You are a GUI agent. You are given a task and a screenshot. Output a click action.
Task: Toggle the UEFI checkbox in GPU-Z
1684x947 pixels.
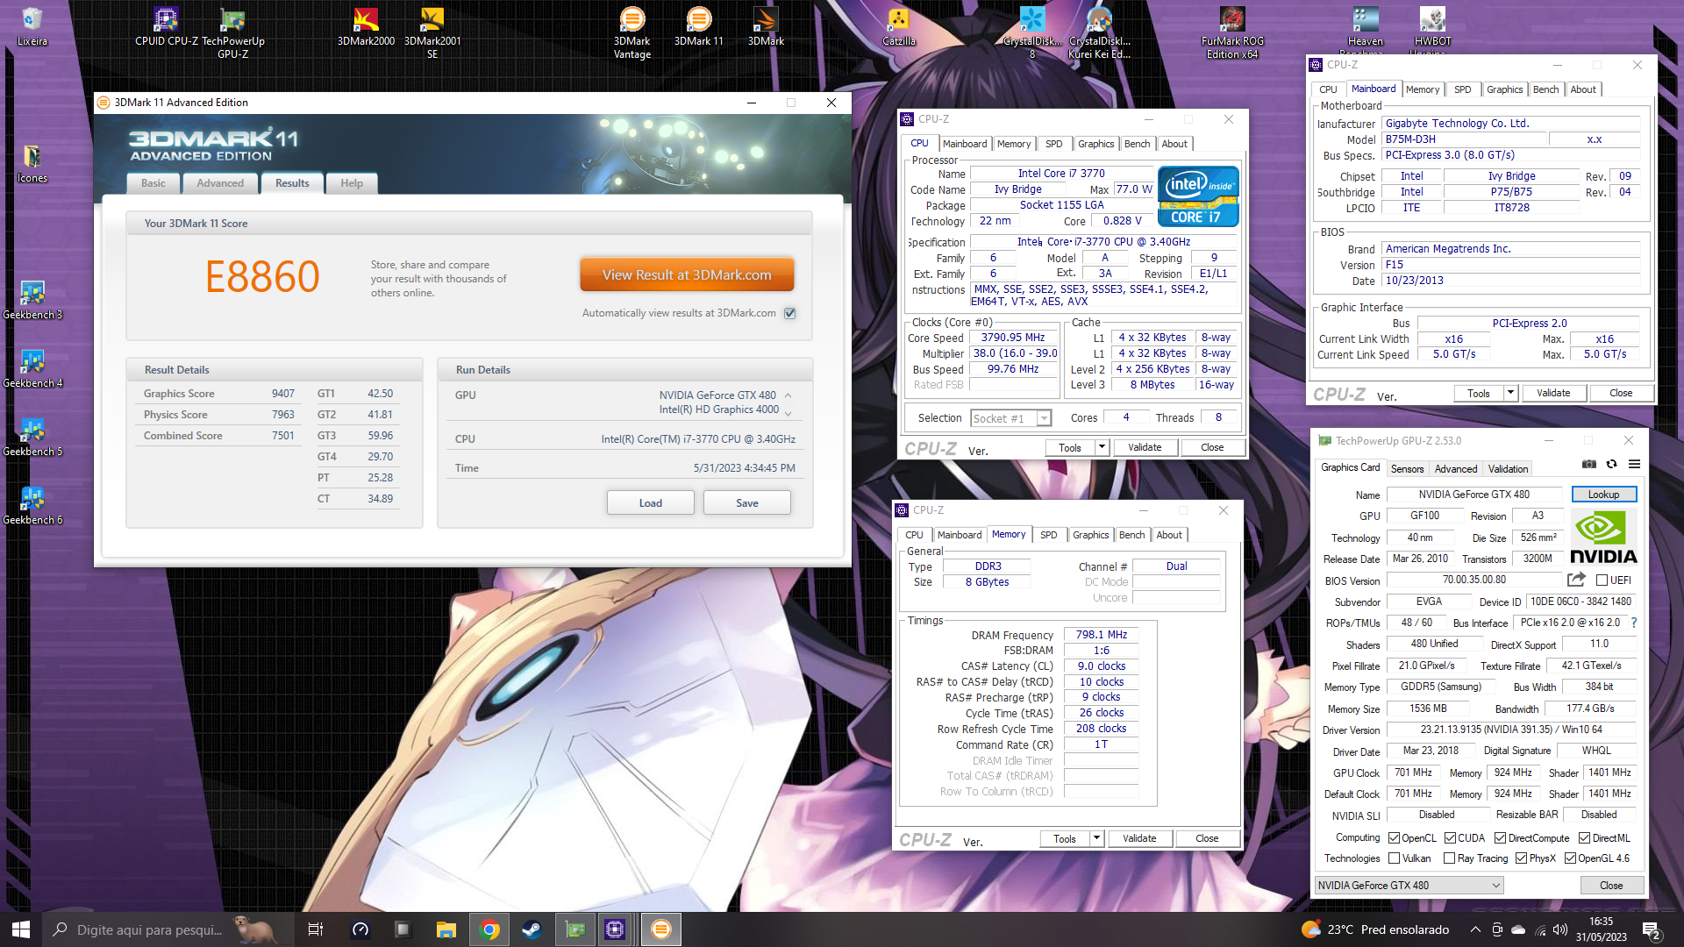1602,580
